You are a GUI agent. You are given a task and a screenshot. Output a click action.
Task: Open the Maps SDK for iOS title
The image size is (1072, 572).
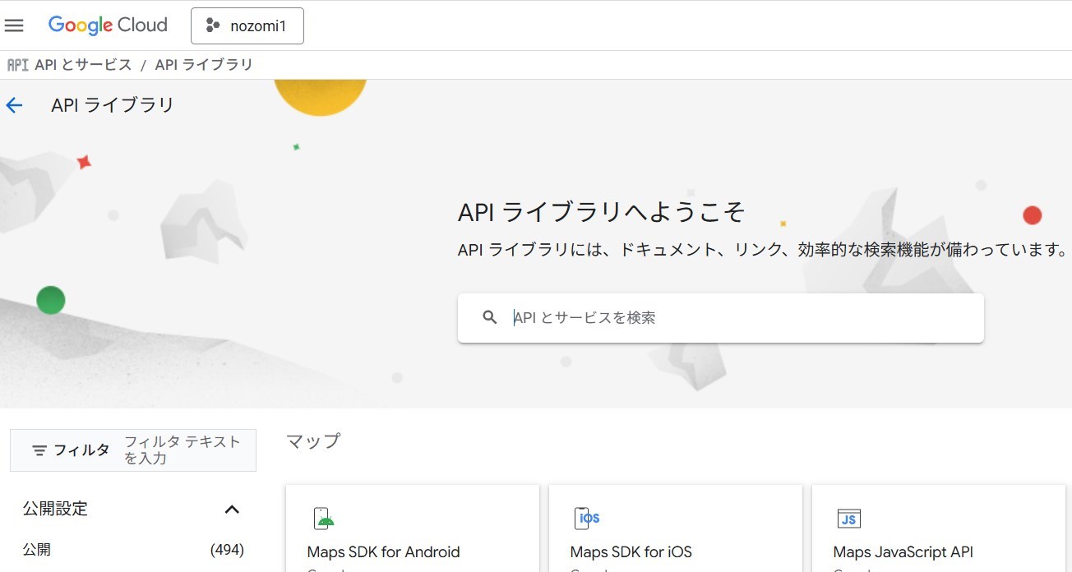coord(631,552)
